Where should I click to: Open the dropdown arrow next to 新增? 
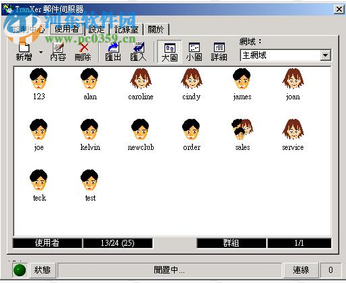41,52
